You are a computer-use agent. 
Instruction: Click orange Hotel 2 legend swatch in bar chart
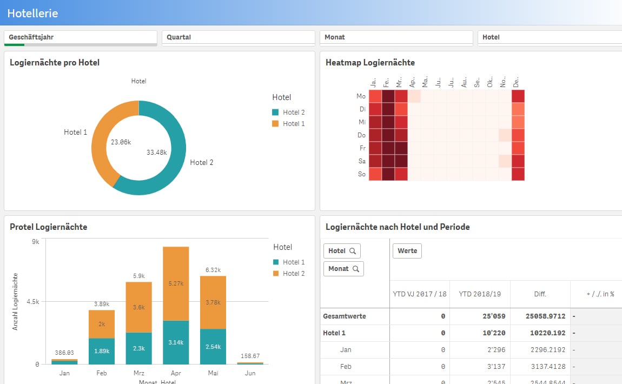point(276,274)
